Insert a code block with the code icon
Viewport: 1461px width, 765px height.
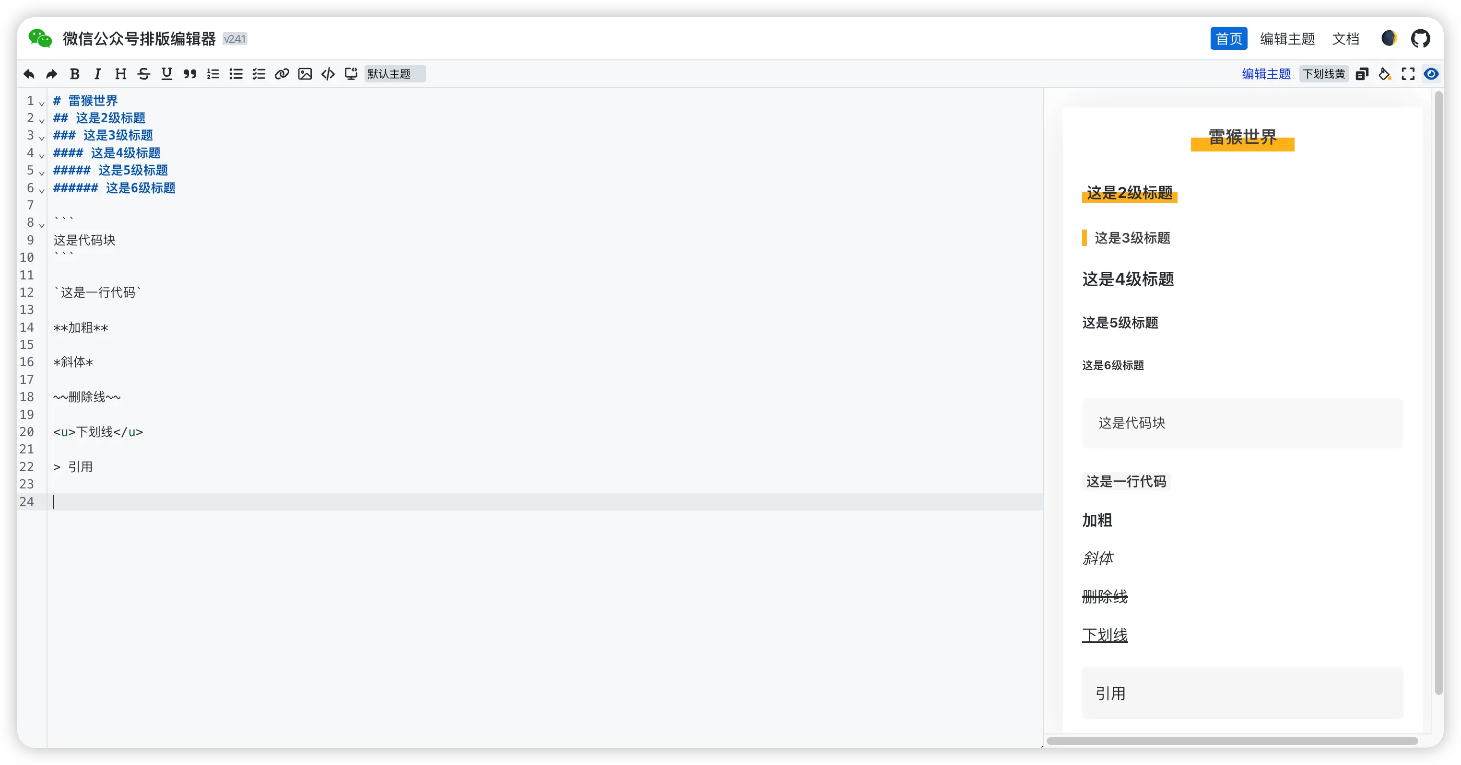[x=328, y=74]
